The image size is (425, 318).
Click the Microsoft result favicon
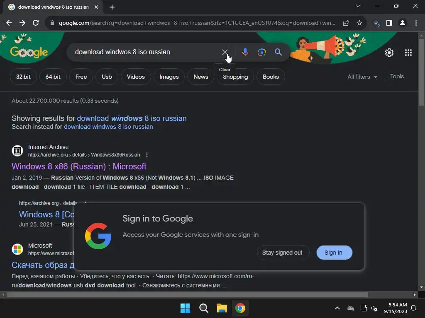(17, 249)
